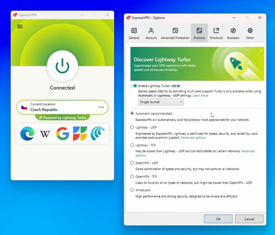Click the Protocol tab icon
275x235 pixels.
click(199, 31)
